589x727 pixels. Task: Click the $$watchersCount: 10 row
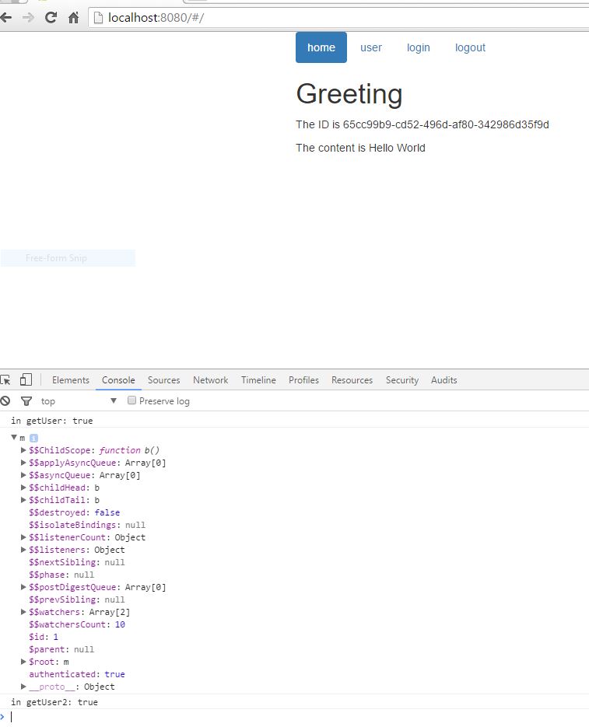pyautogui.click(x=76, y=624)
